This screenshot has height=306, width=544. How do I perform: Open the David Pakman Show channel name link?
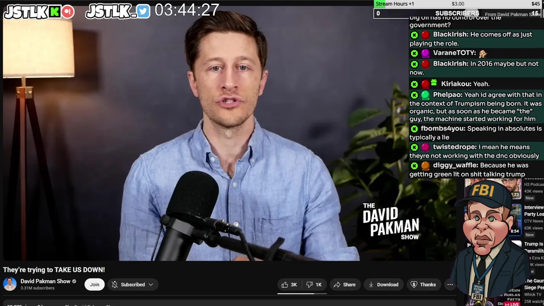click(x=45, y=281)
